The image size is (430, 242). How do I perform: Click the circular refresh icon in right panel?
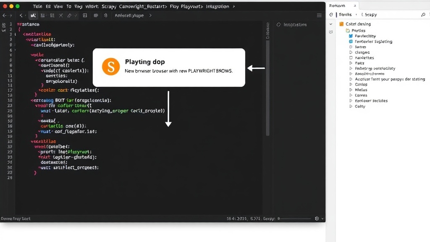pos(331,15)
